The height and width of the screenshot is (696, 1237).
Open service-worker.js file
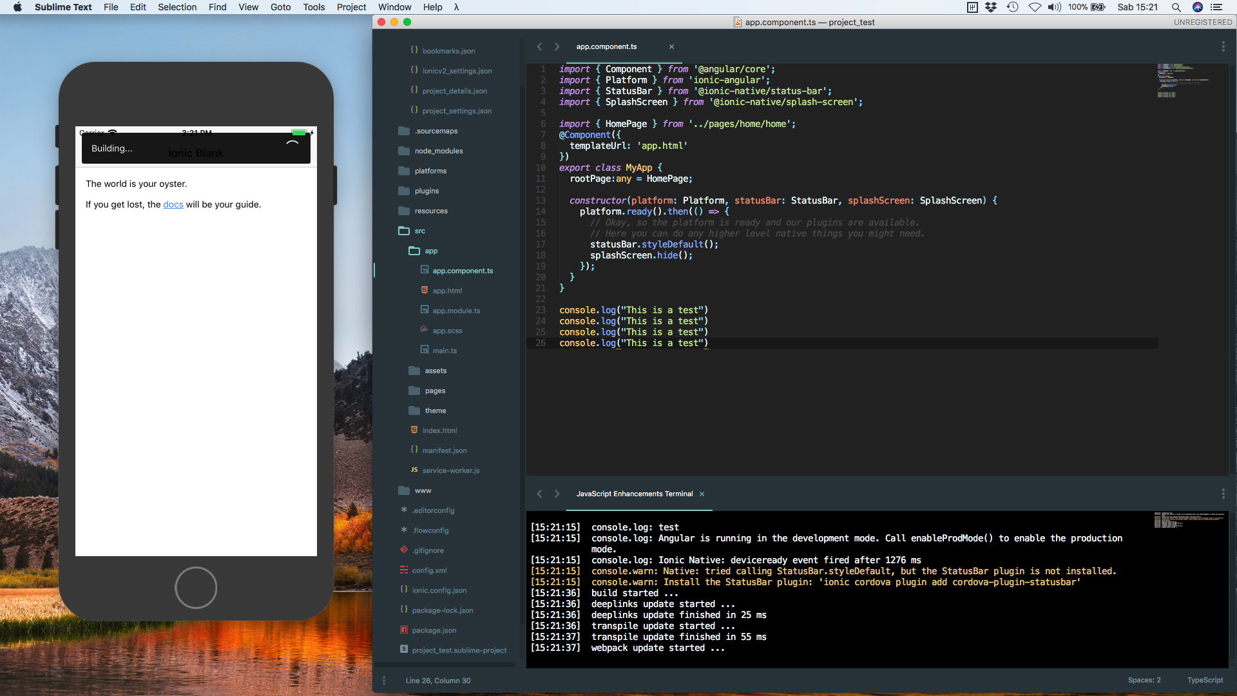pyautogui.click(x=450, y=470)
